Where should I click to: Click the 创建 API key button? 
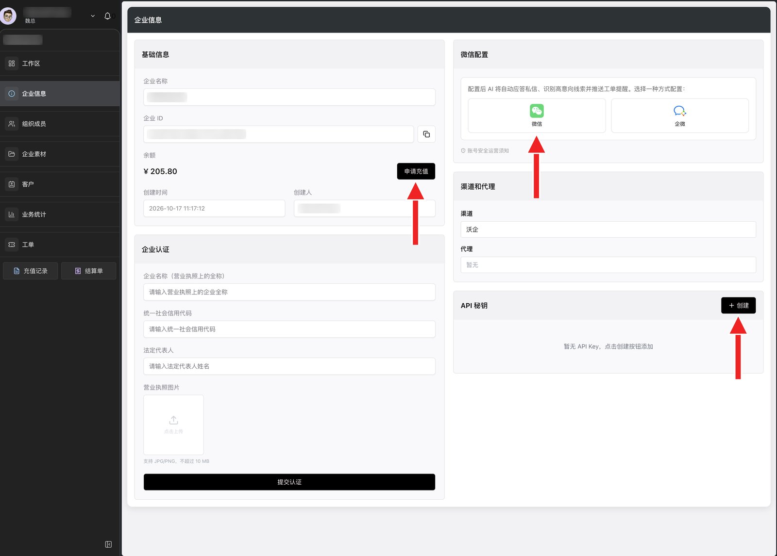tap(738, 305)
